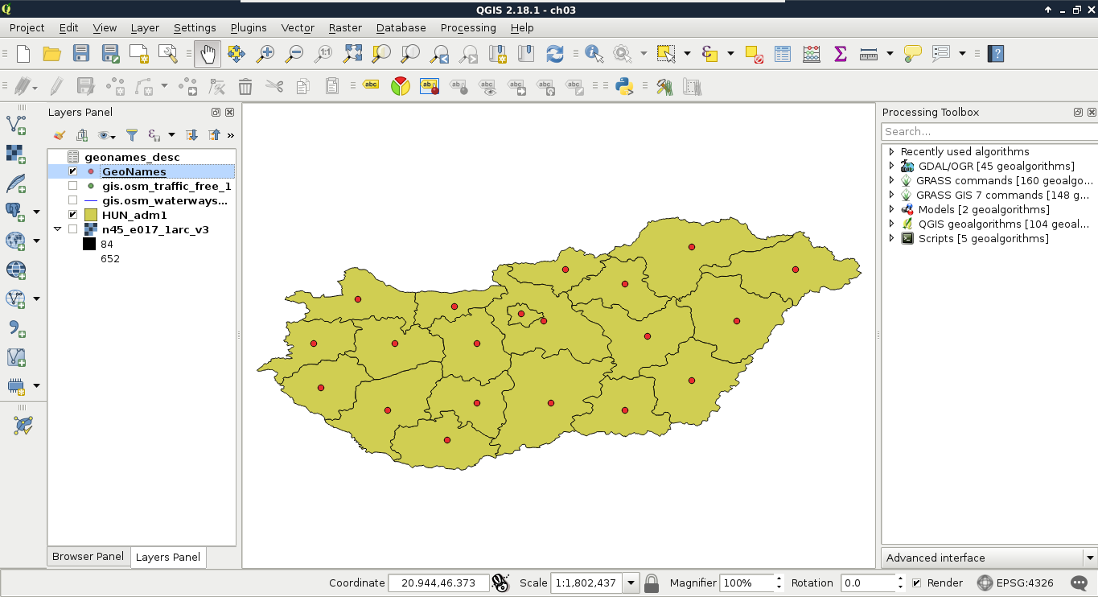Open the Field Calculator abacus icon
Viewport: 1098px width, 597px height.
point(812,54)
